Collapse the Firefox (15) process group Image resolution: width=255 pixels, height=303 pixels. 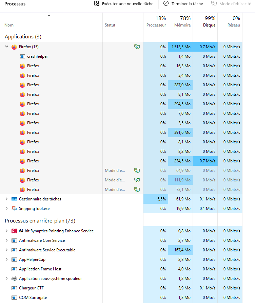tap(6, 47)
